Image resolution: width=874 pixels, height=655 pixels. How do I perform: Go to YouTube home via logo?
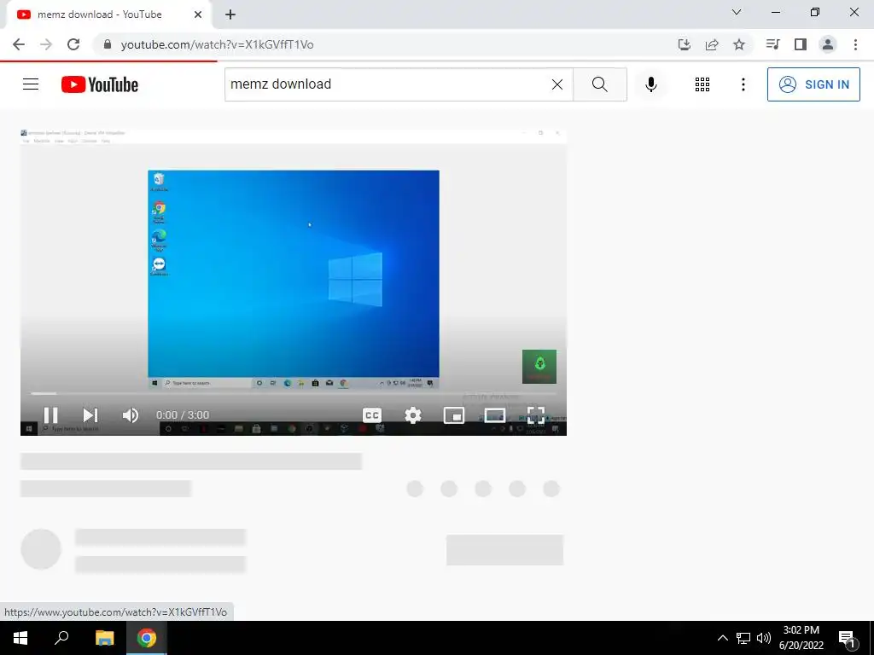[100, 84]
